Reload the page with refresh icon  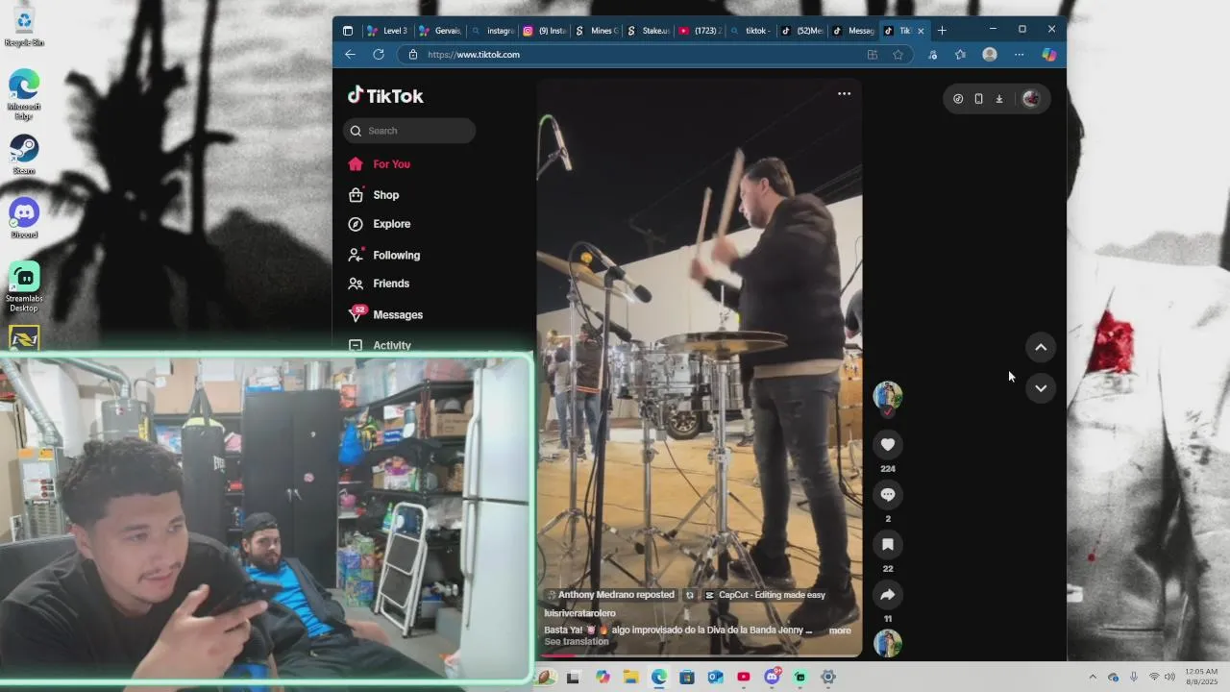(x=379, y=55)
